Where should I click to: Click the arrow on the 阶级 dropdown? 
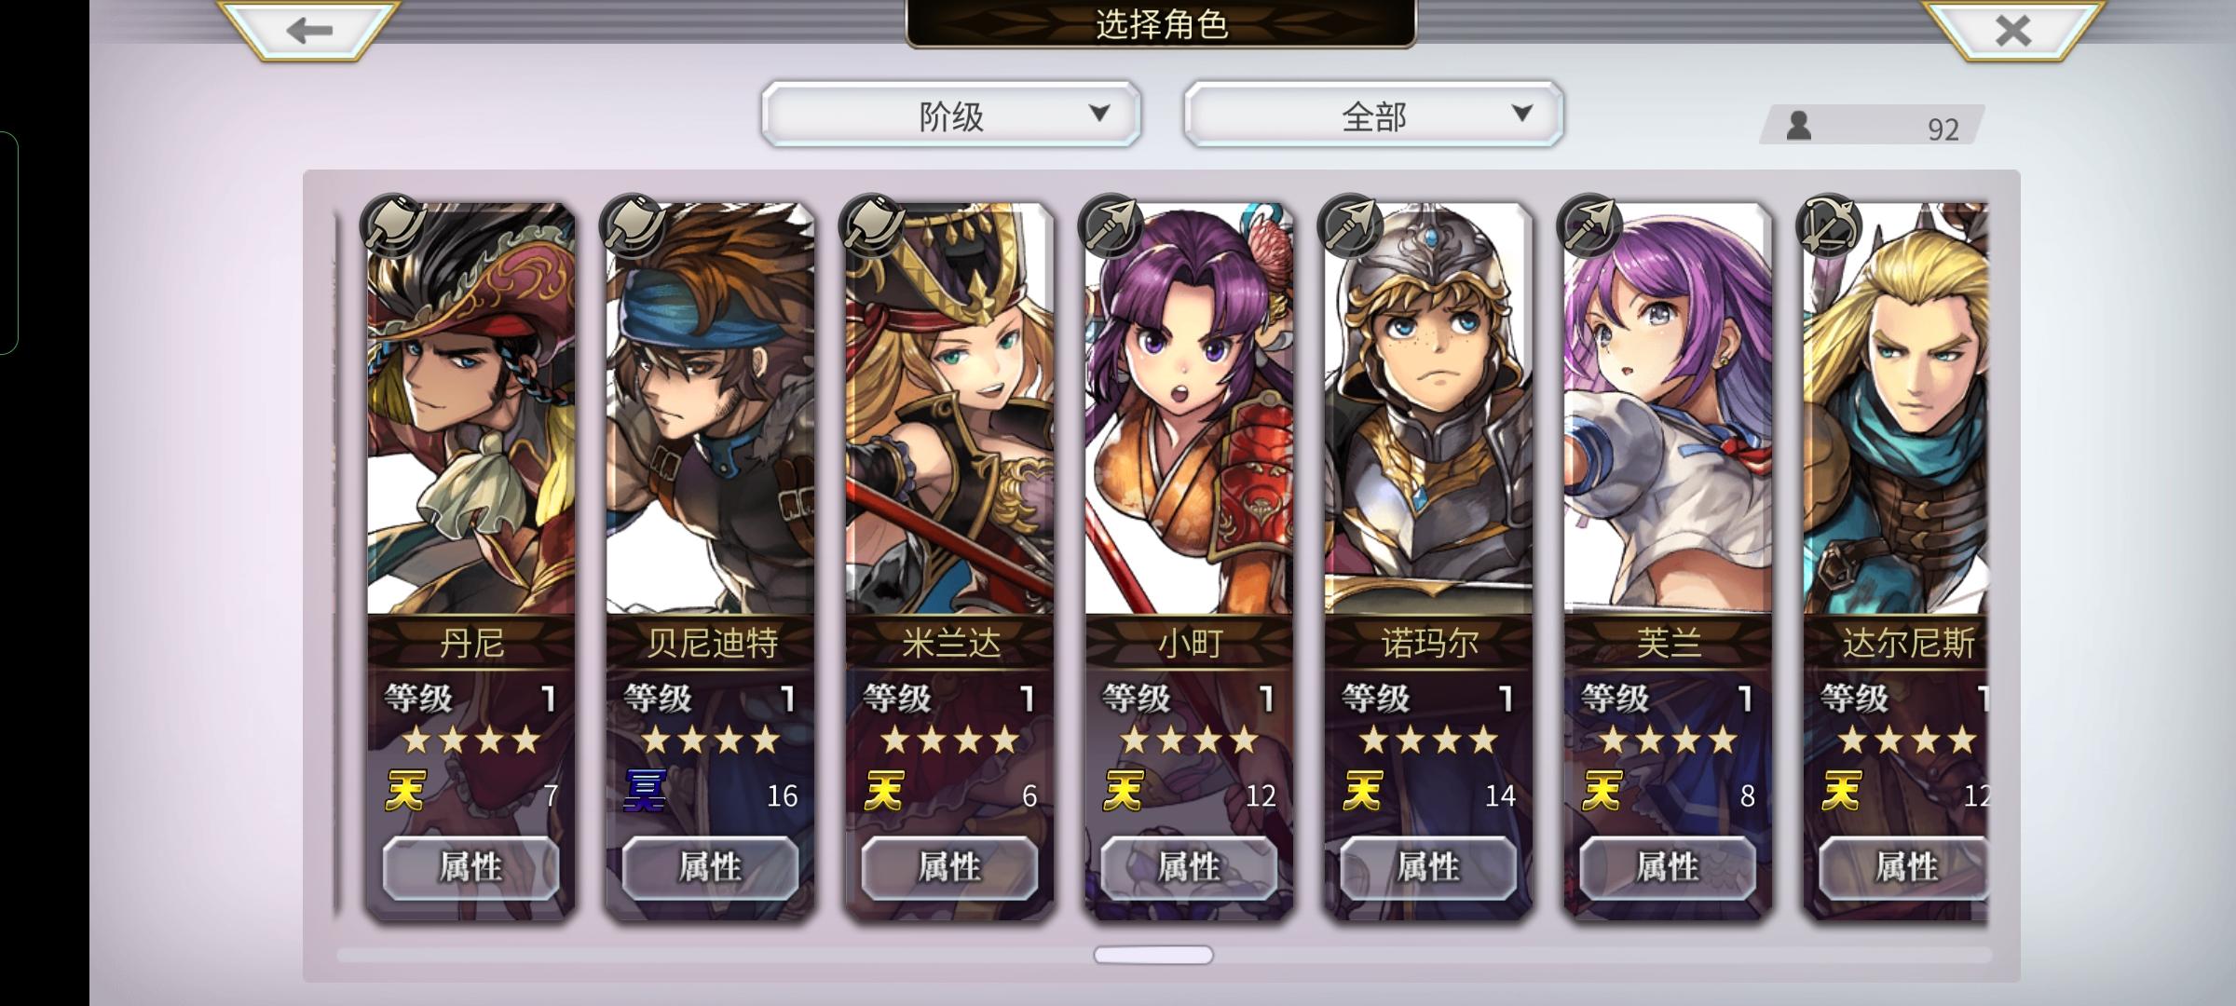point(1099,114)
